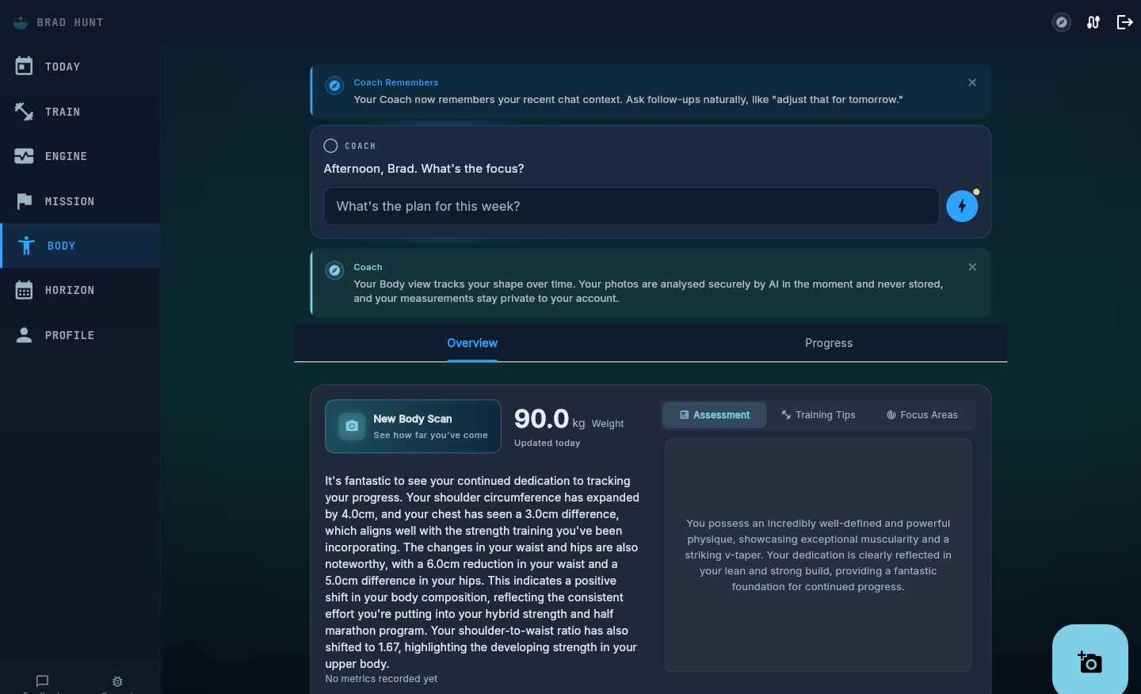1141x694 pixels.
Task: Start a New Body Scan card
Action: pos(413,426)
